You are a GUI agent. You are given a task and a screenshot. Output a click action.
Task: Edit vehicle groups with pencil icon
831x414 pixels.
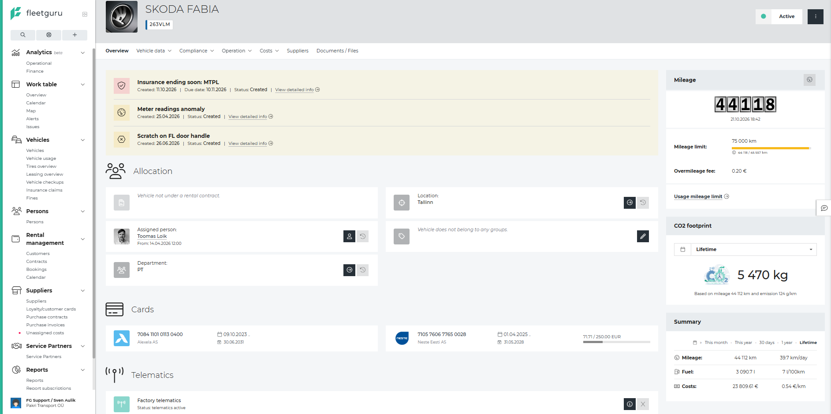coord(643,237)
